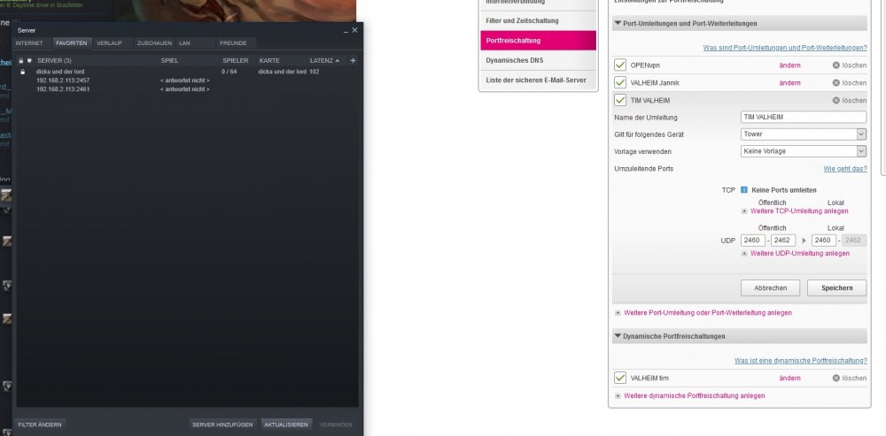Toggle the TIM VALHEIM checkbox
This screenshot has width=886, height=436.
[620, 101]
